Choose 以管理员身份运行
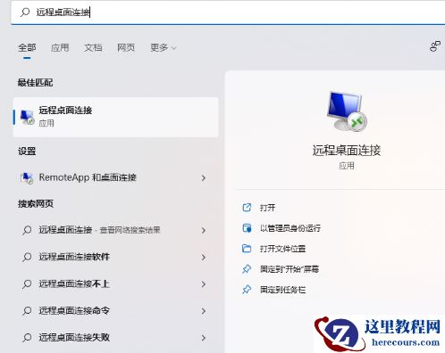This screenshot has height=353, width=445. click(x=290, y=228)
